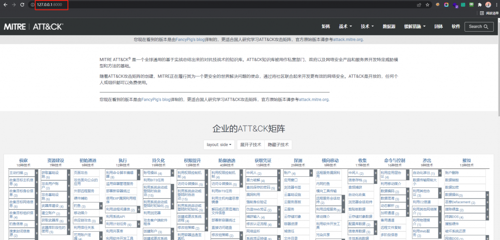Open the 软件 navigation item
Viewport: 500px width, 240px height.
click(456, 26)
